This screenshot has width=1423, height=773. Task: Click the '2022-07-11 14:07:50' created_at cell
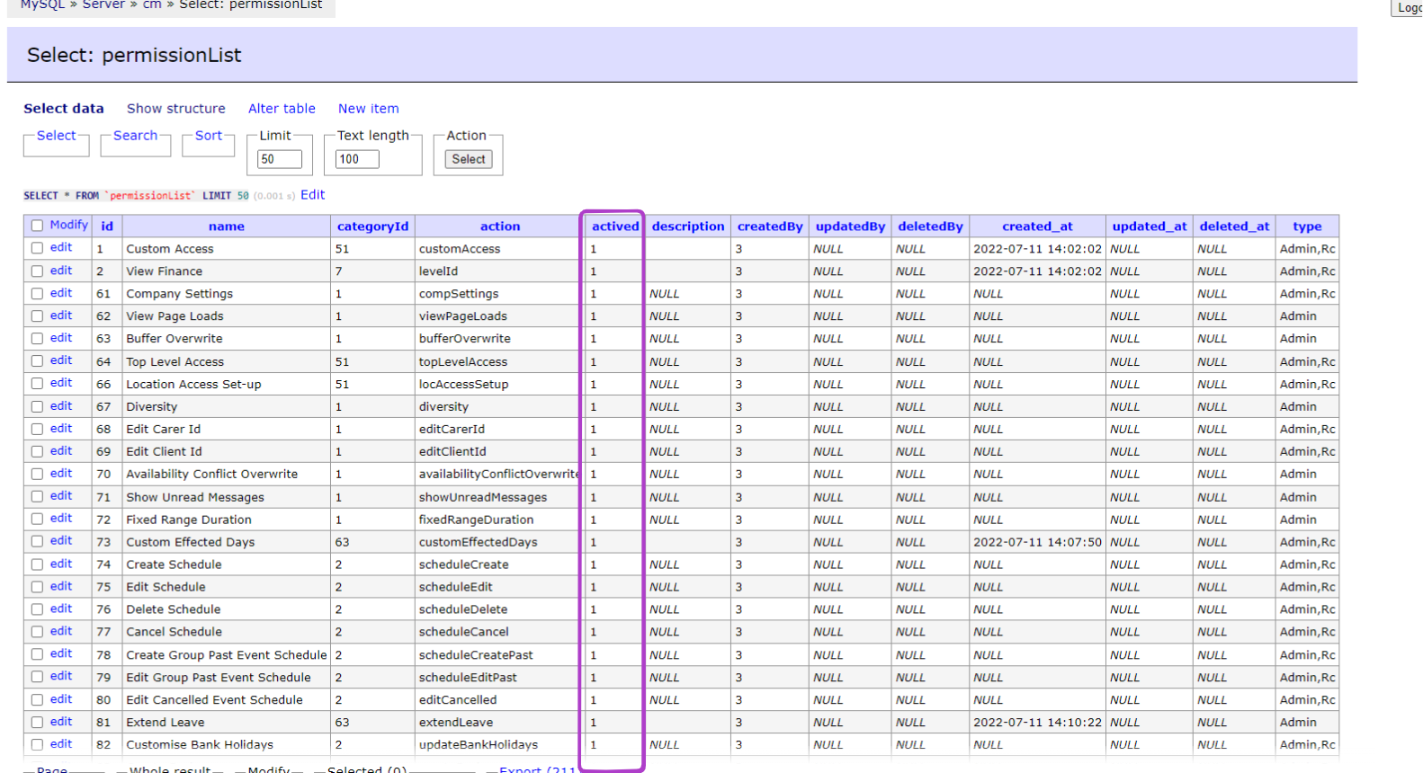pyautogui.click(x=1037, y=542)
